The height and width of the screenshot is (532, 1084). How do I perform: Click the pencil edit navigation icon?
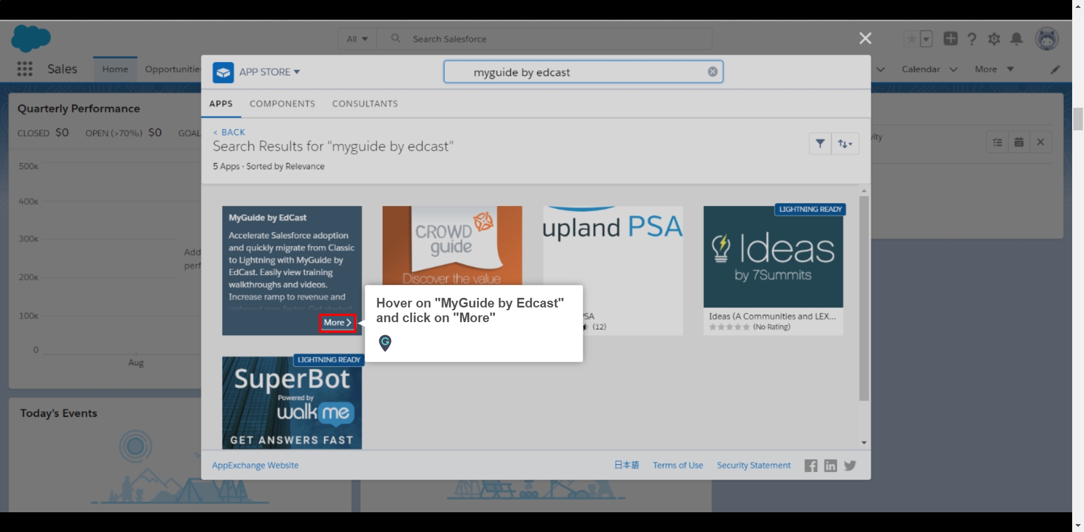(1055, 69)
